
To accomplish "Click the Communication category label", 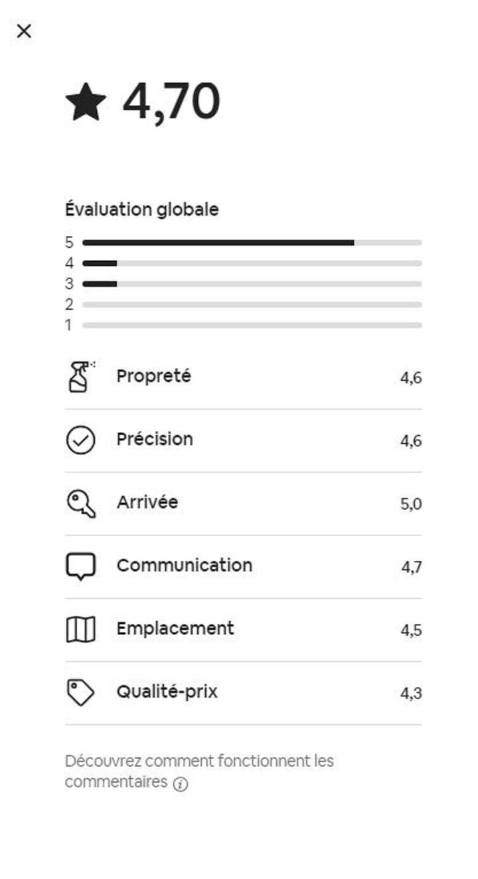I will (185, 565).
